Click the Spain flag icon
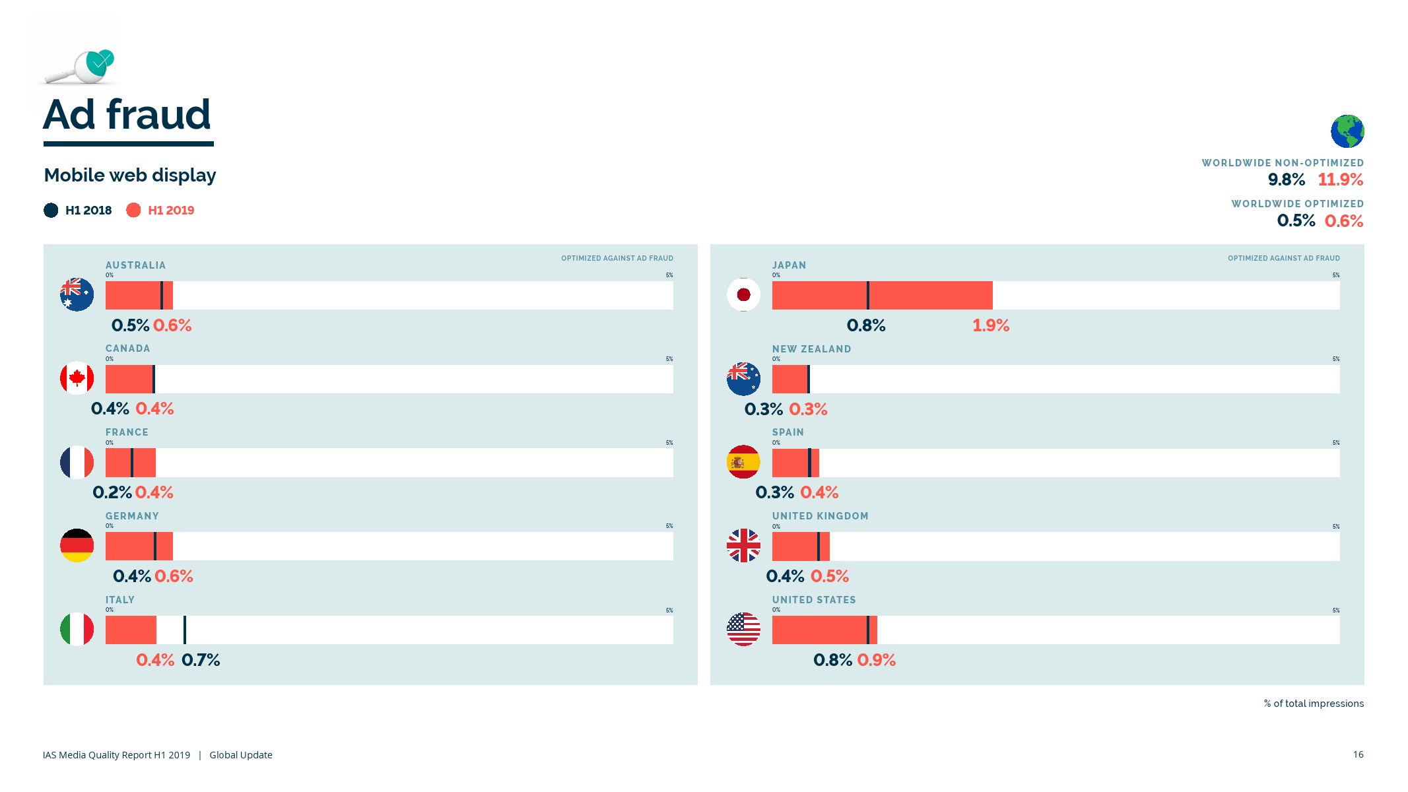The image size is (1408, 792). [x=743, y=462]
